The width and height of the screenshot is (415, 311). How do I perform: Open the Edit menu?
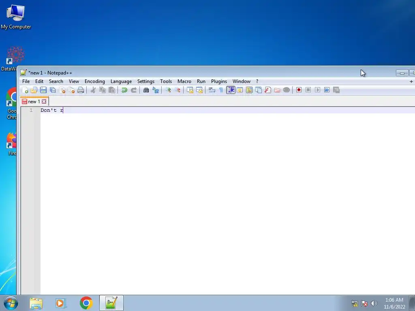[x=39, y=81]
